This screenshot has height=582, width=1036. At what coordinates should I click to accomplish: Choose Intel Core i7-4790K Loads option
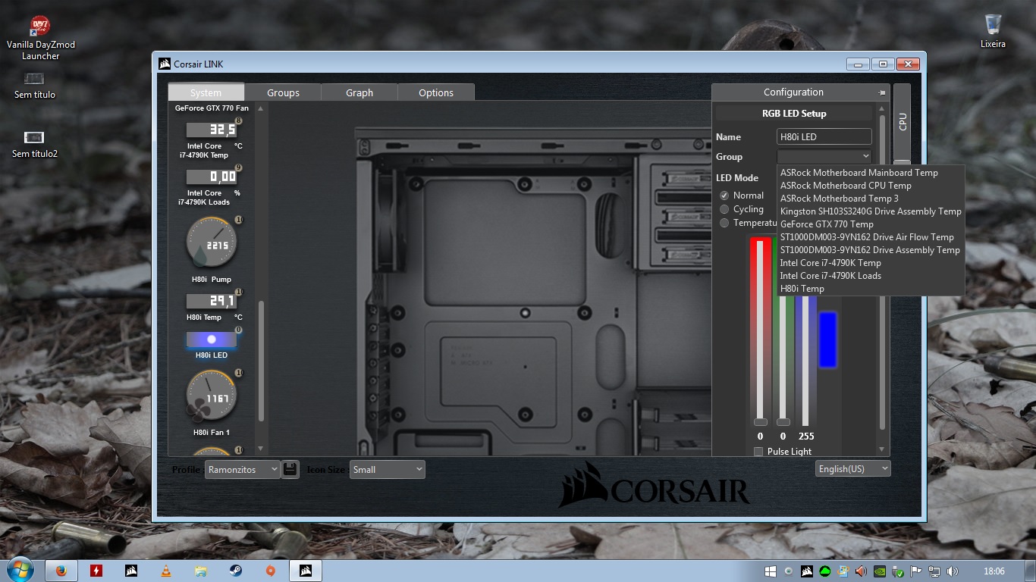coord(871,276)
